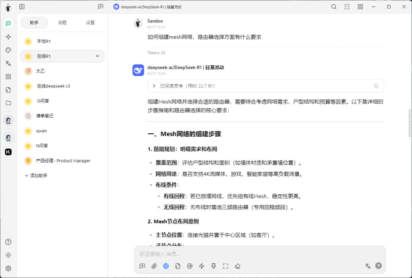The height and width of the screenshot is (278, 412).
Task: Open the four-square grid icon in title bar
Action: pyautogui.click(x=360, y=7)
